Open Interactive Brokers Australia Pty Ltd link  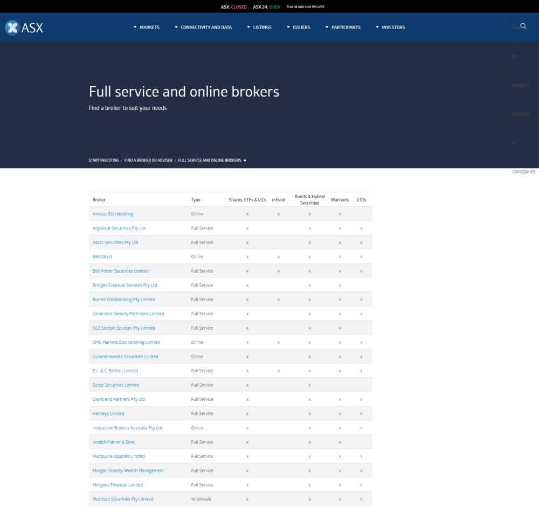point(127,427)
